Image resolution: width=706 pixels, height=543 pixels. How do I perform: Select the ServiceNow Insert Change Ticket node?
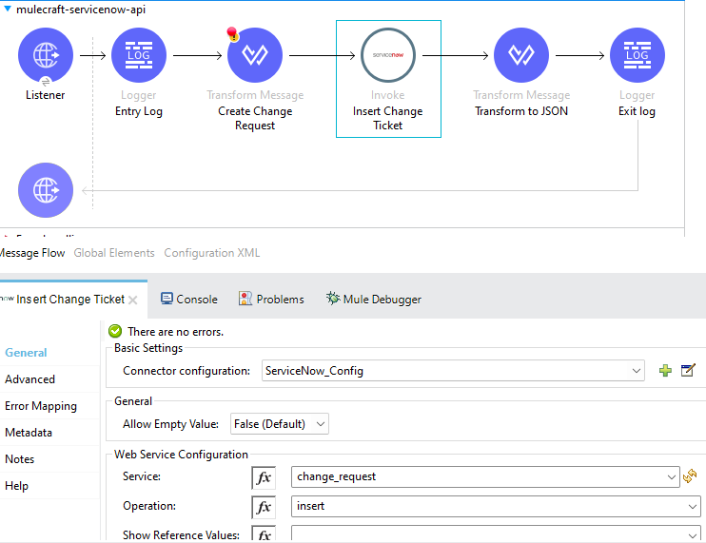point(388,55)
